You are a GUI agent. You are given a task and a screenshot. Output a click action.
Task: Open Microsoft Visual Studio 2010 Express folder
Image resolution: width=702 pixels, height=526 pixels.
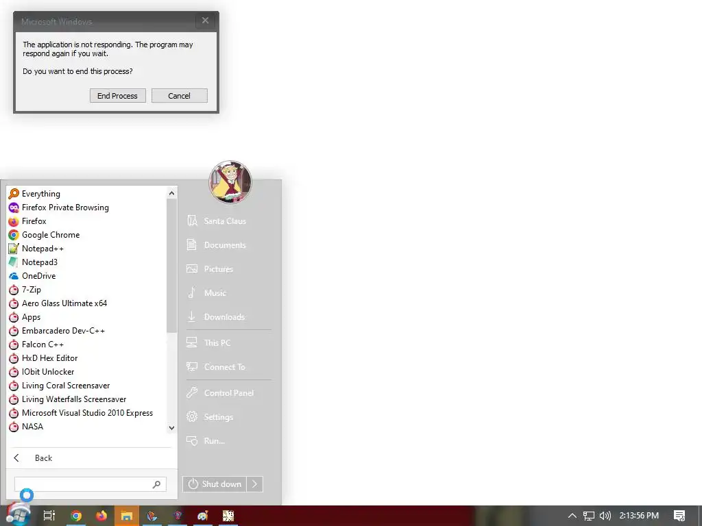pyautogui.click(x=87, y=413)
